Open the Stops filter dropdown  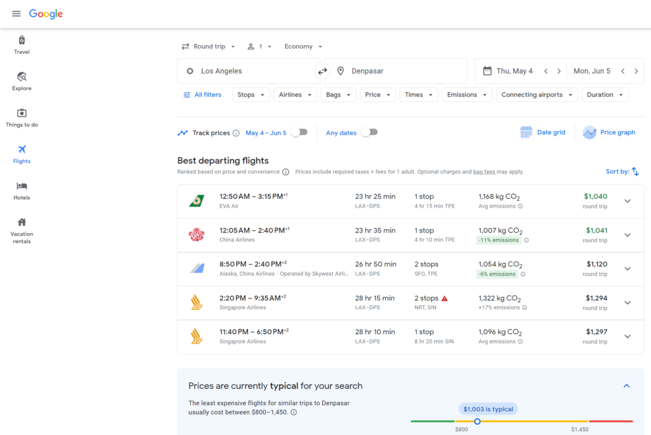tap(250, 94)
